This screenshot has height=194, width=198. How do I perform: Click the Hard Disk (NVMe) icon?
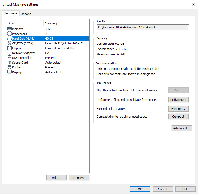click(x=9, y=39)
